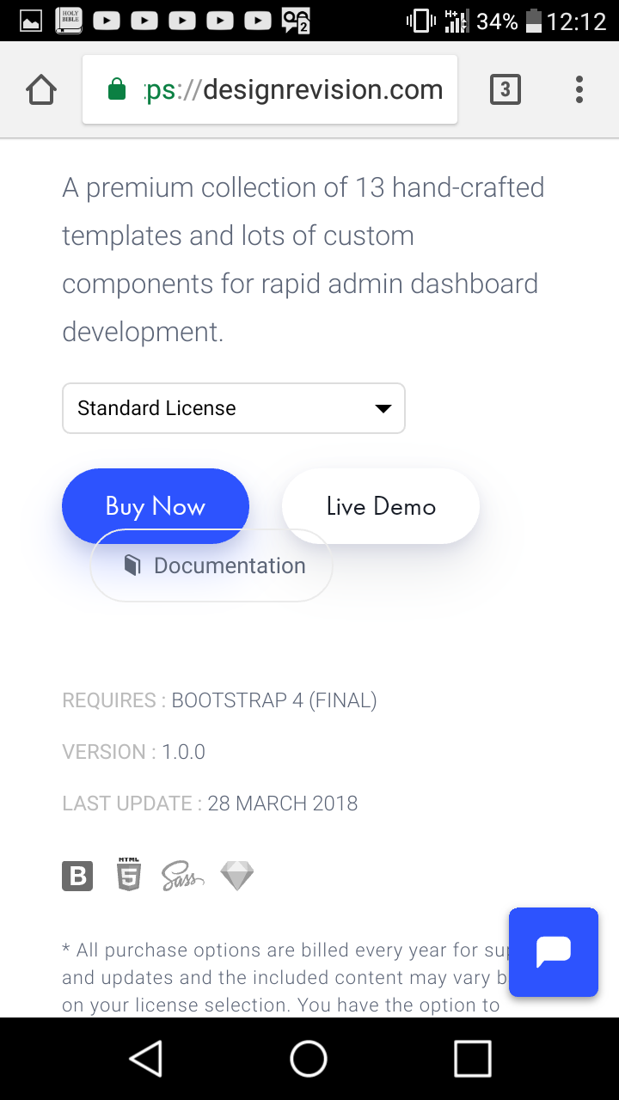The width and height of the screenshot is (619, 1100).
Task: Click the Buy Now button
Action: (x=156, y=506)
